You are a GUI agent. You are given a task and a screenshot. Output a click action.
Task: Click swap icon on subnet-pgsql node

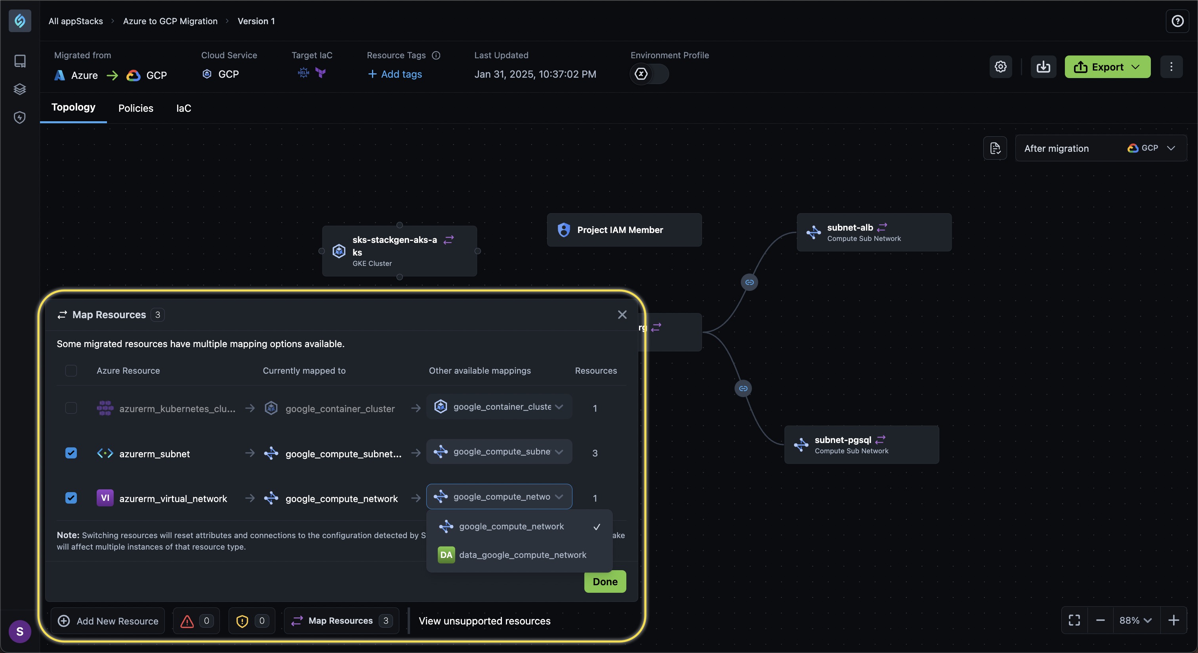[880, 440]
